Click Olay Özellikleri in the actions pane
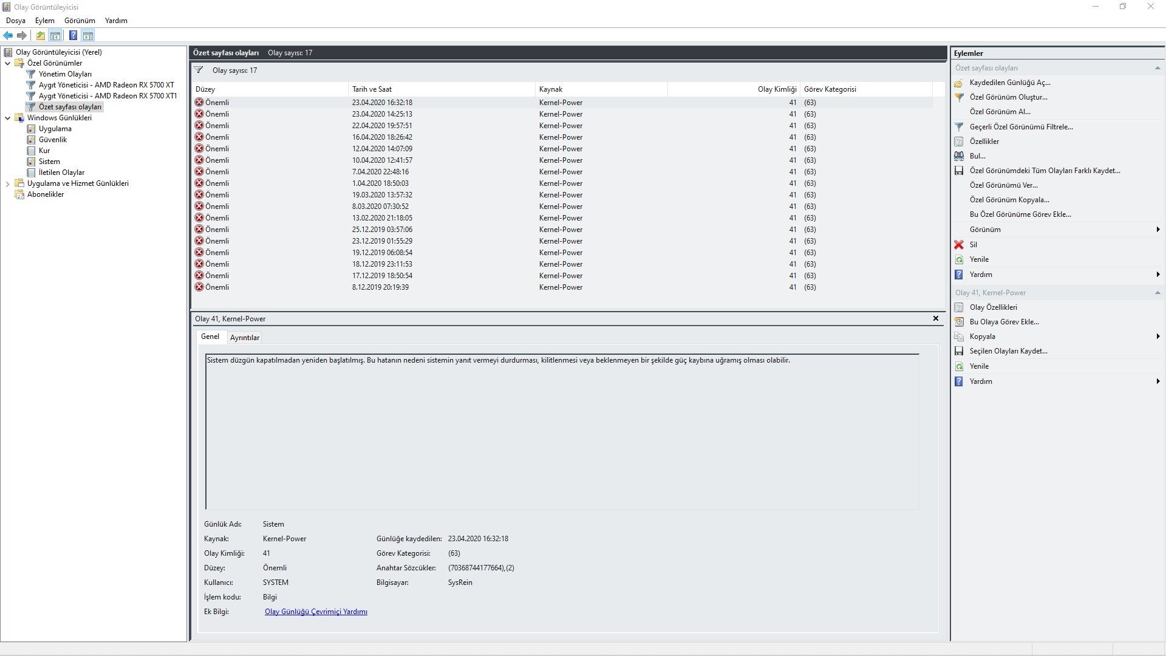The height and width of the screenshot is (656, 1166). pos(993,307)
